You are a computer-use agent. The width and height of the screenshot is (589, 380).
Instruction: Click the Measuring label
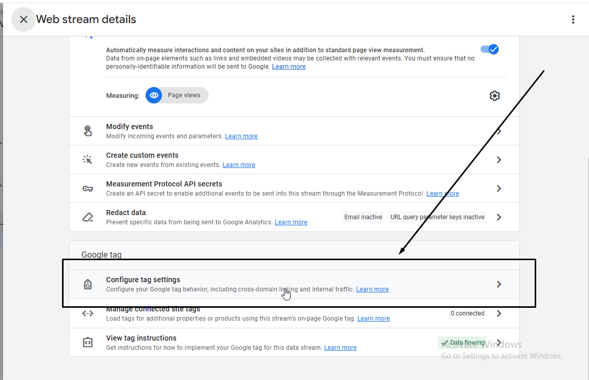[x=123, y=96]
